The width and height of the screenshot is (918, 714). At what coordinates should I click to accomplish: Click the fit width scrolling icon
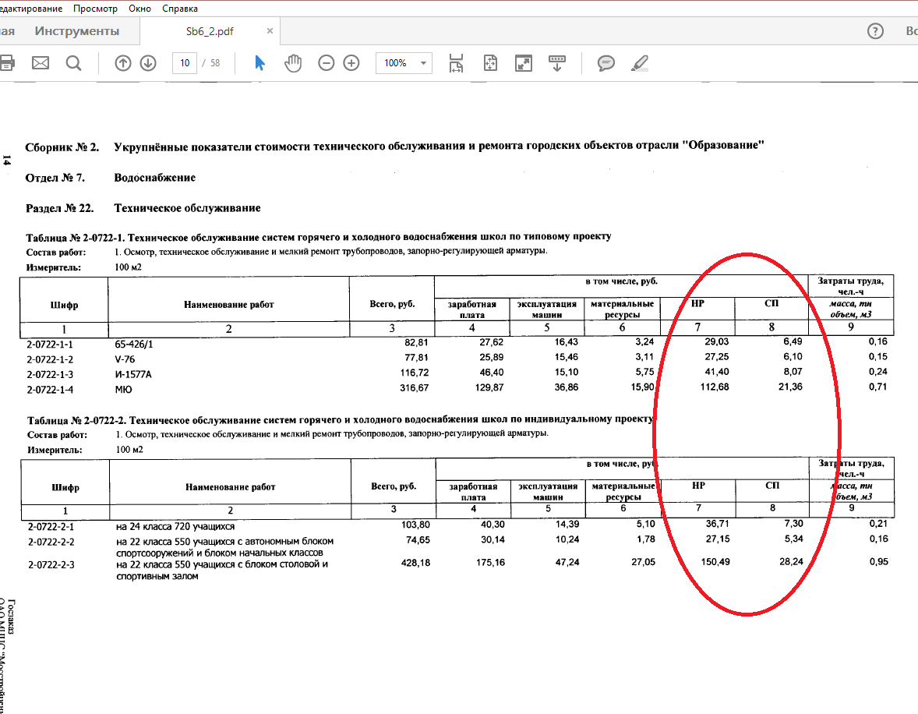point(456,62)
